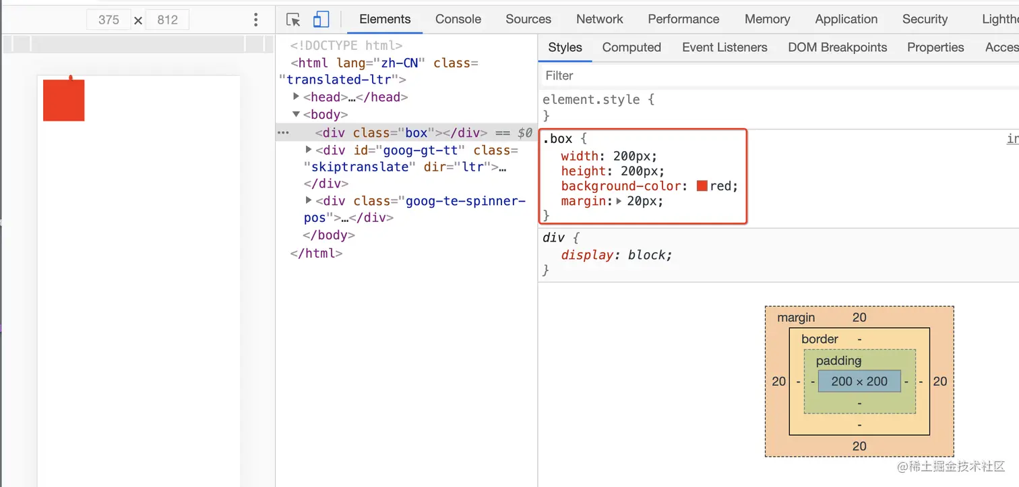Expand the goog-te-spinner-pos div node
The image size is (1019, 487).
tap(309, 200)
